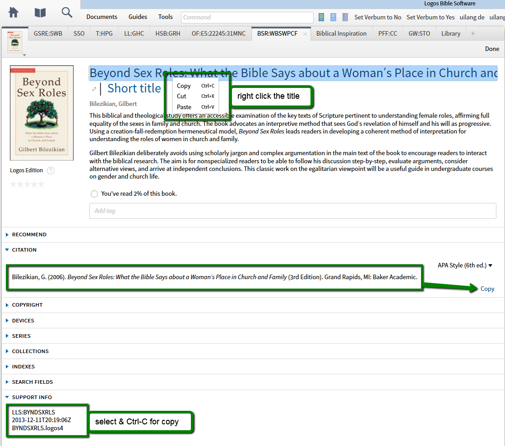Screen dimensions: 505x446
Task: Expand the Collections section
Action: [7, 351]
